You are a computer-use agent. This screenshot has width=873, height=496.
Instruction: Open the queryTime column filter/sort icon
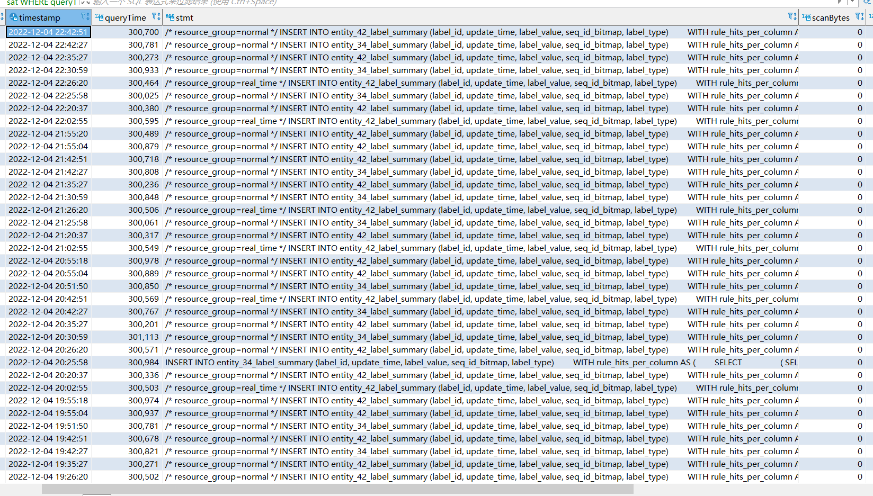click(156, 17)
